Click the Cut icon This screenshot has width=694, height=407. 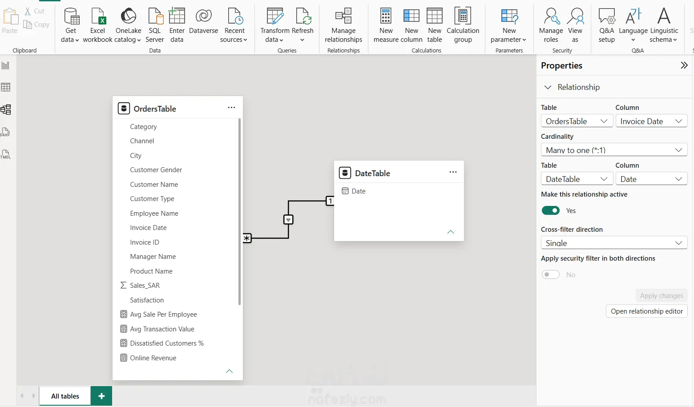tap(28, 11)
